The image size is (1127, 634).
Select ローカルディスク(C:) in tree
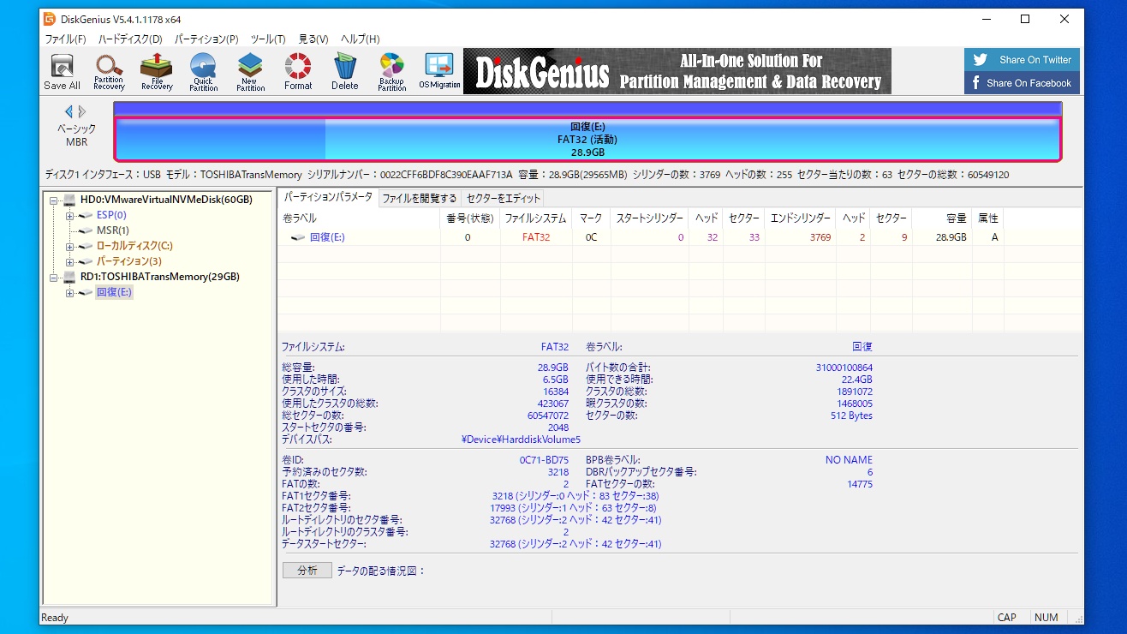coord(134,246)
